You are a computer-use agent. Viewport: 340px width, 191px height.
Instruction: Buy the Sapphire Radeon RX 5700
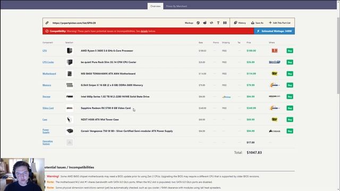(x=290, y=108)
